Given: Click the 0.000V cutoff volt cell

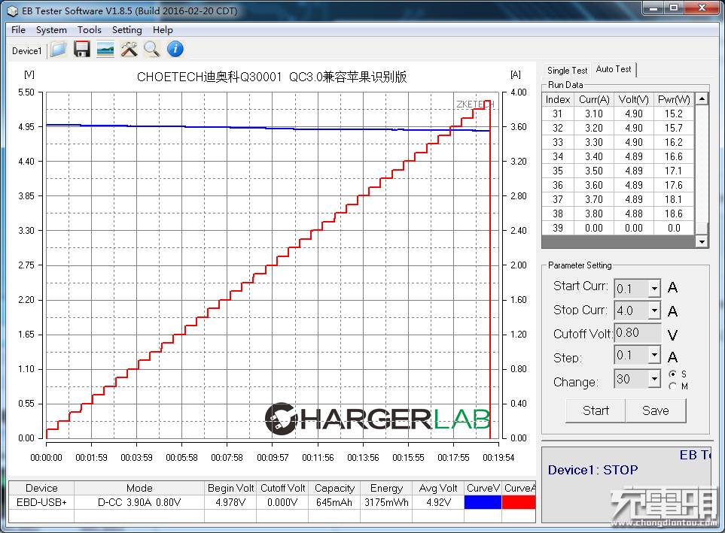Looking at the screenshot, I should coord(282,502).
